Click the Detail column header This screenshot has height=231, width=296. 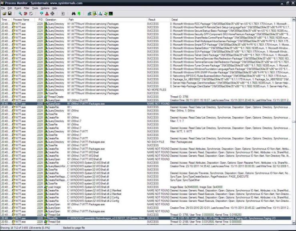pyautogui.click(x=230, y=20)
